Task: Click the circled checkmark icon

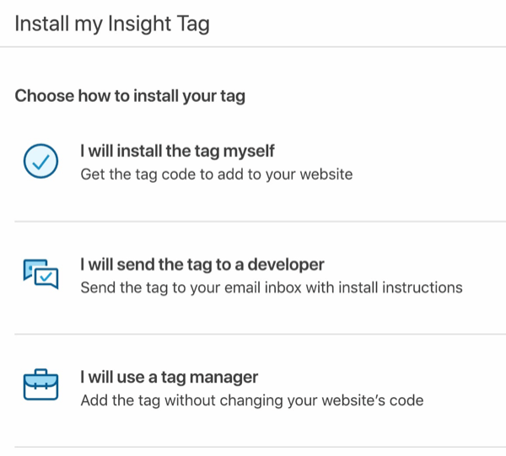Action: pyautogui.click(x=40, y=162)
